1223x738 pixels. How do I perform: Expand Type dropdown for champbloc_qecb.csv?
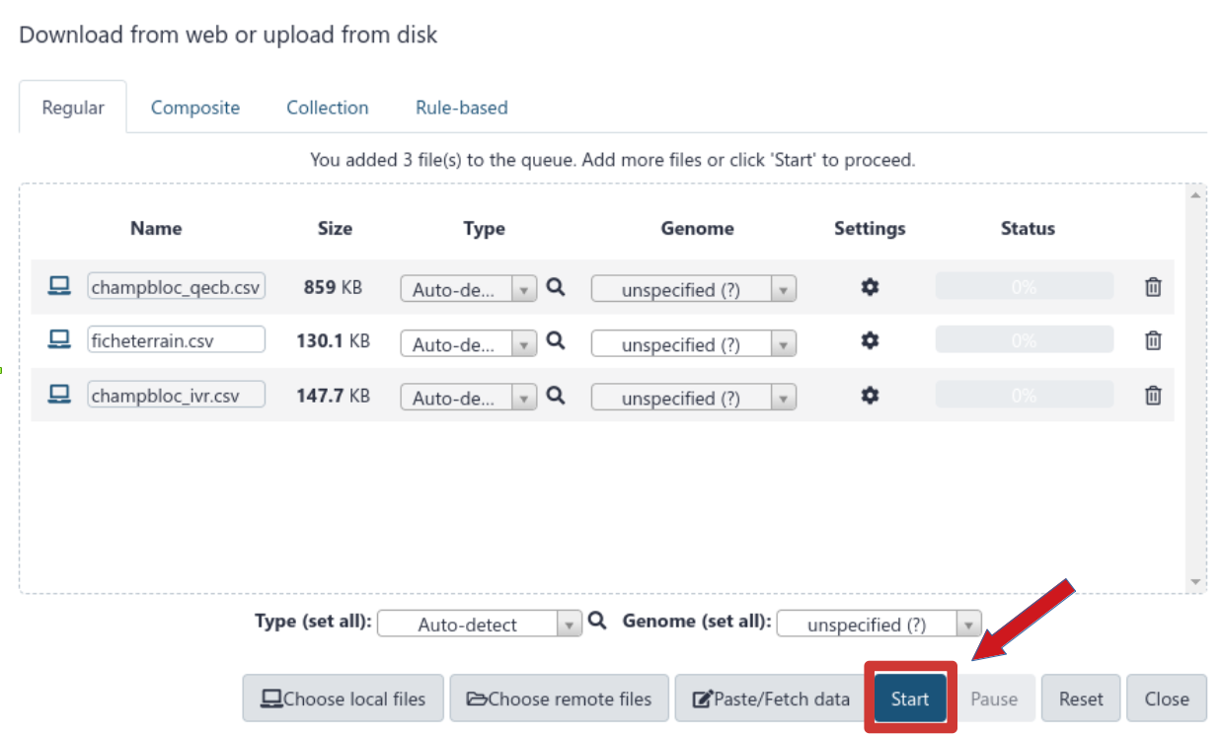tap(469, 289)
